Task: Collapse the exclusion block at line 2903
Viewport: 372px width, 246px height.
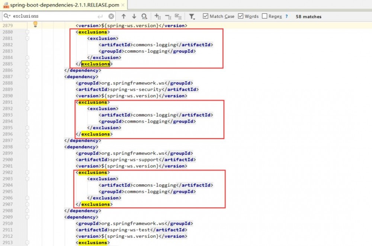Action: 27,179
